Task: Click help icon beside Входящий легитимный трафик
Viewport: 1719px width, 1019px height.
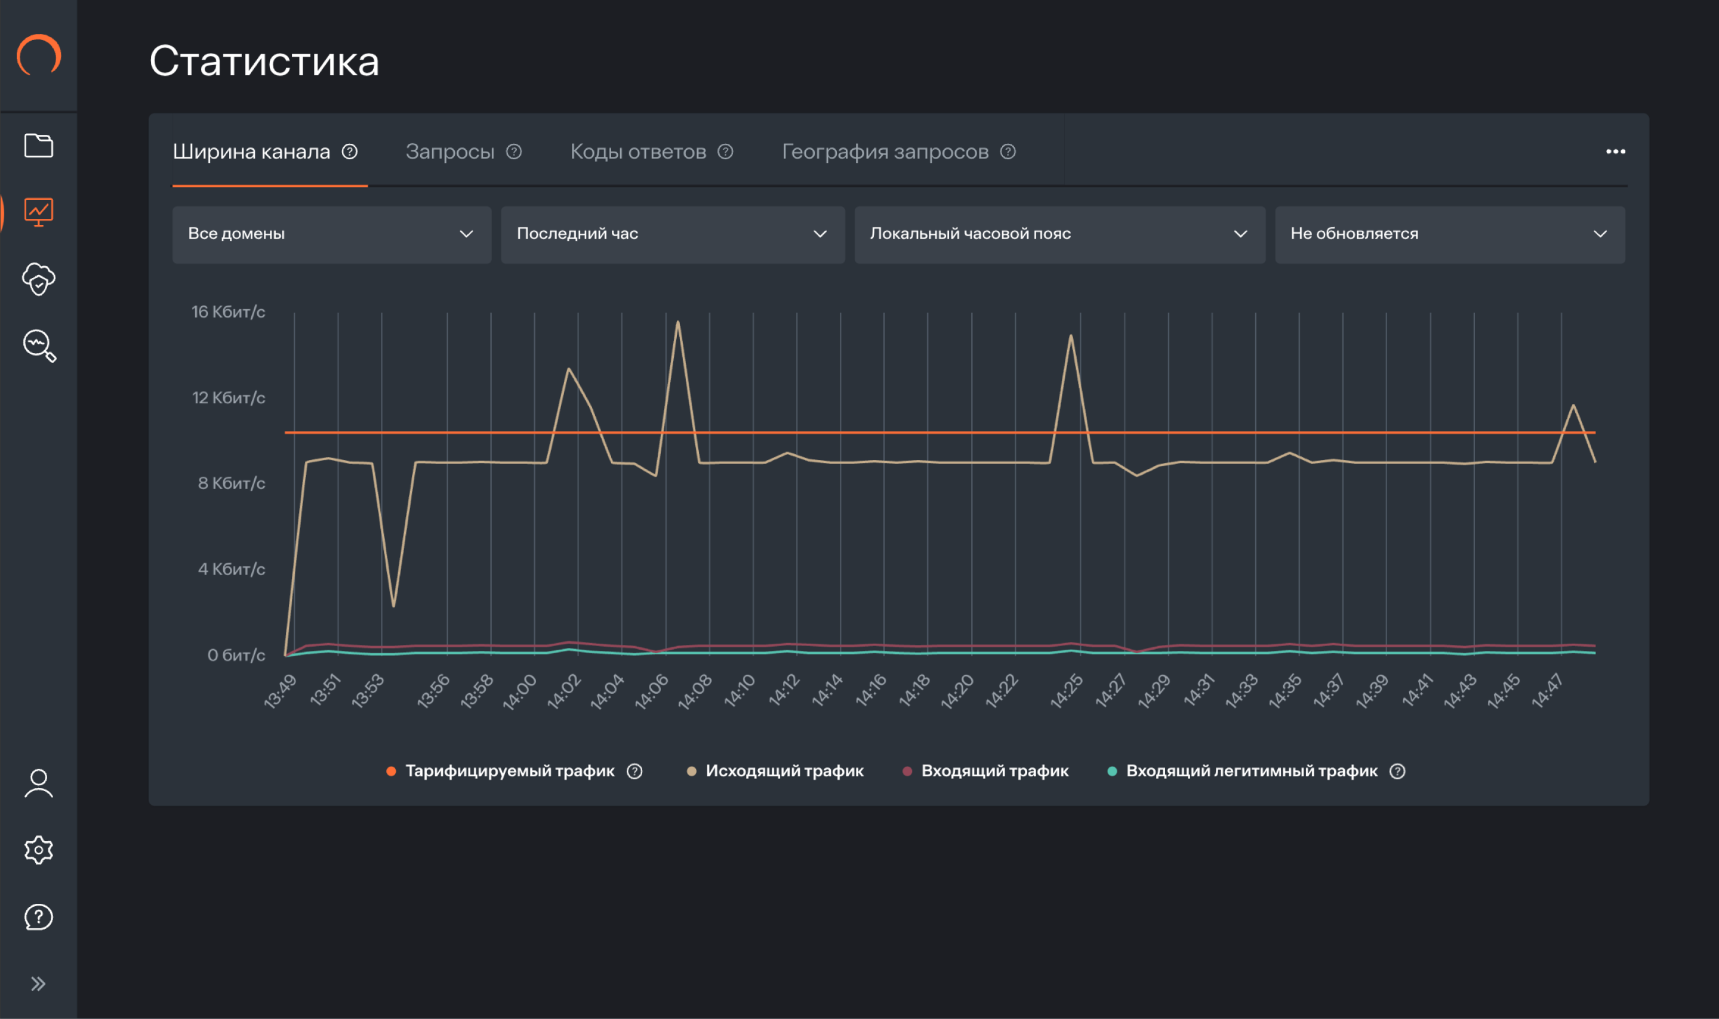Action: [x=1397, y=771]
